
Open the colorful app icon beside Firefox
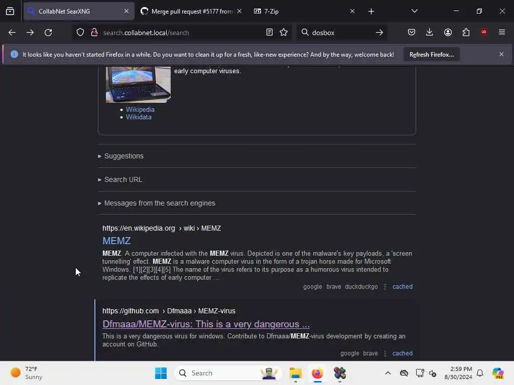click(x=340, y=373)
